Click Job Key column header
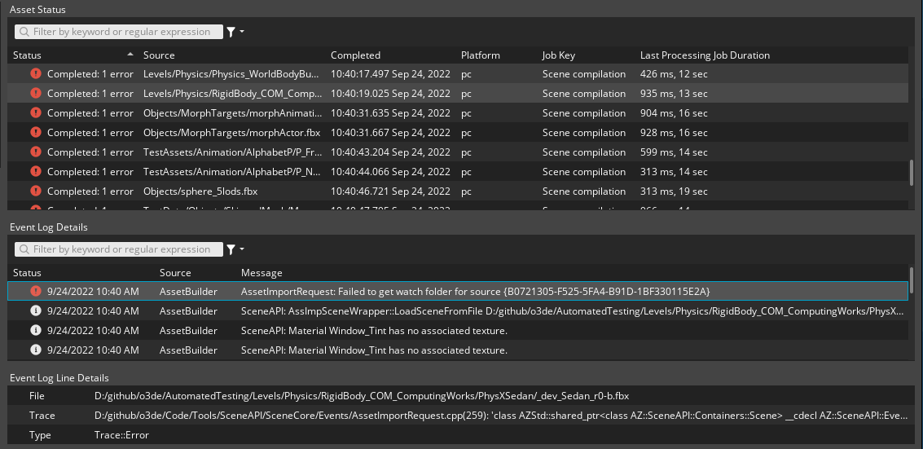923x449 pixels. click(559, 55)
